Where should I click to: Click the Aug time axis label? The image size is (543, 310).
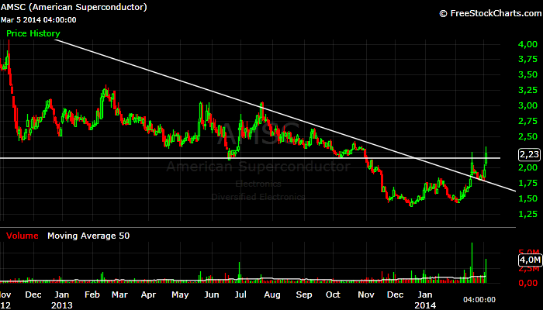272,294
